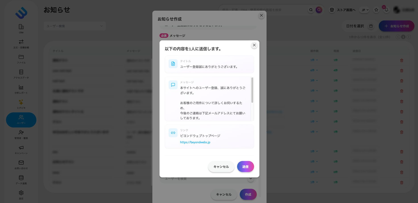
Task: Open CRM from the sidebar
Action: [x=21, y=29]
